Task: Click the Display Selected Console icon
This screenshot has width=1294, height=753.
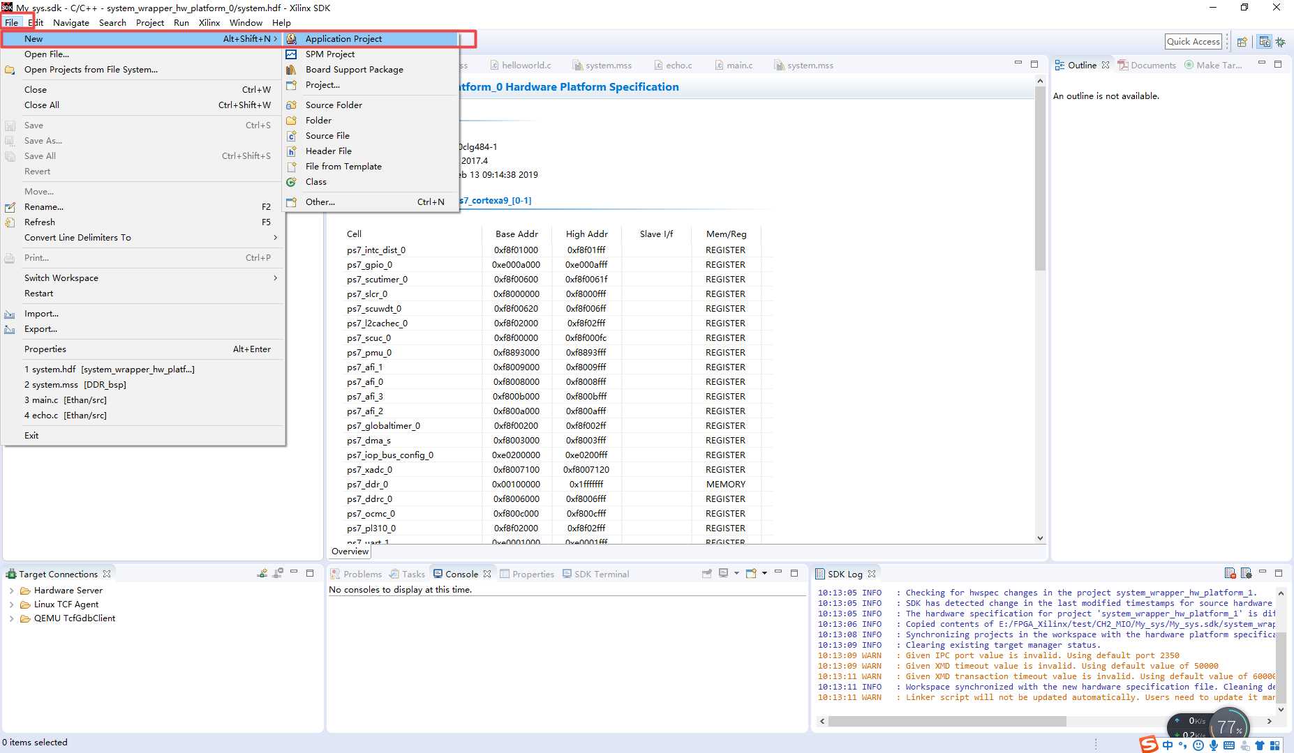Action: tap(724, 573)
